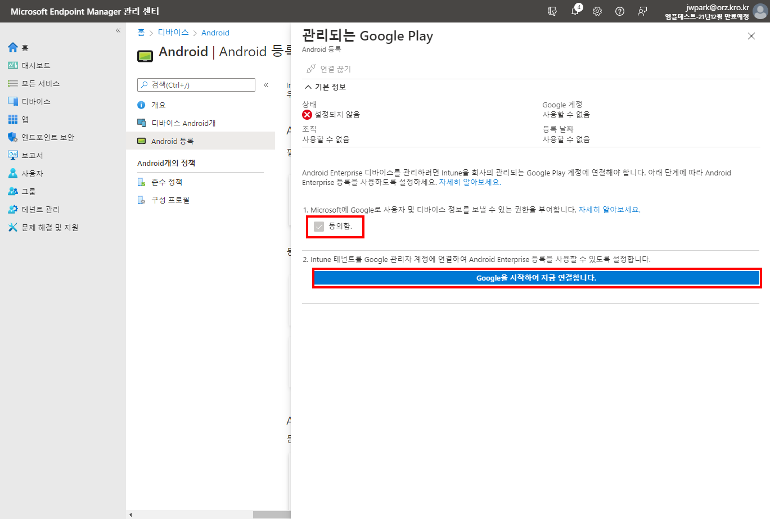Collapse the left sidebar with the double chevron

pos(118,30)
